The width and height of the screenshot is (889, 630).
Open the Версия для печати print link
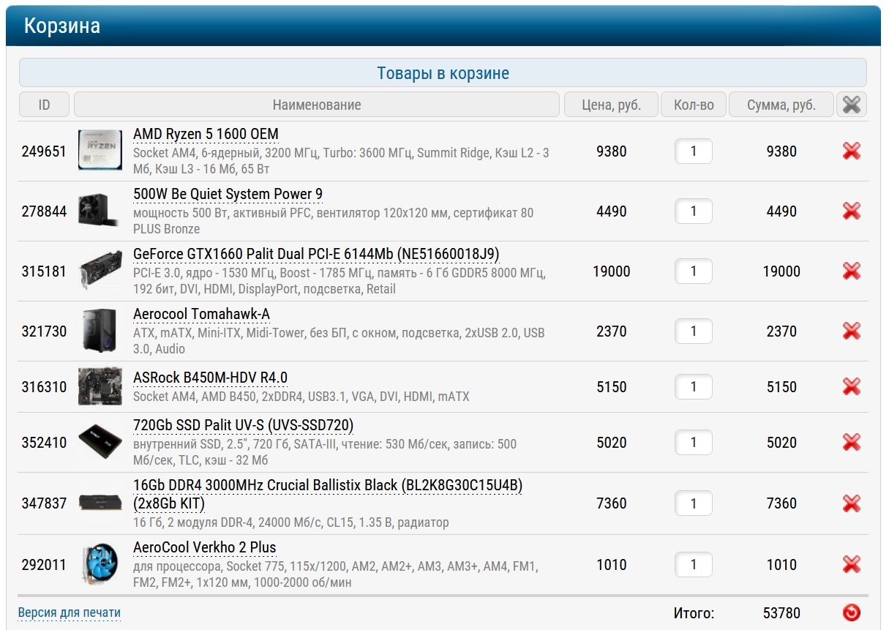tap(70, 613)
